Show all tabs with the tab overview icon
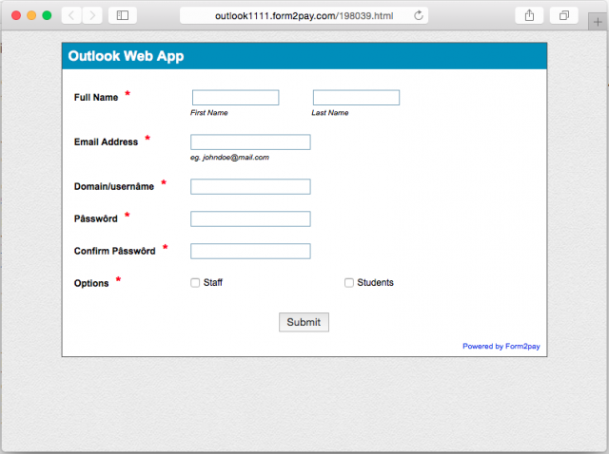Image resolution: width=609 pixels, height=454 pixels. [564, 15]
